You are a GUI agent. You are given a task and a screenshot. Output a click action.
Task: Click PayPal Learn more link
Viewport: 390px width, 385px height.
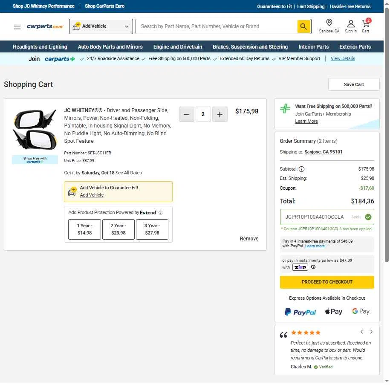(x=315, y=246)
